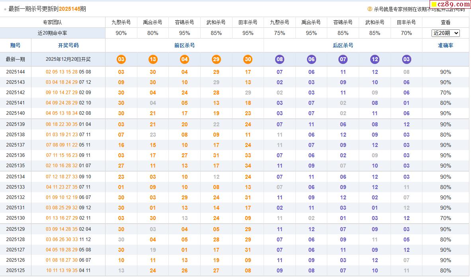Click the orange 30 ball
The height and width of the screenshot is (278, 471).
(x=248, y=60)
